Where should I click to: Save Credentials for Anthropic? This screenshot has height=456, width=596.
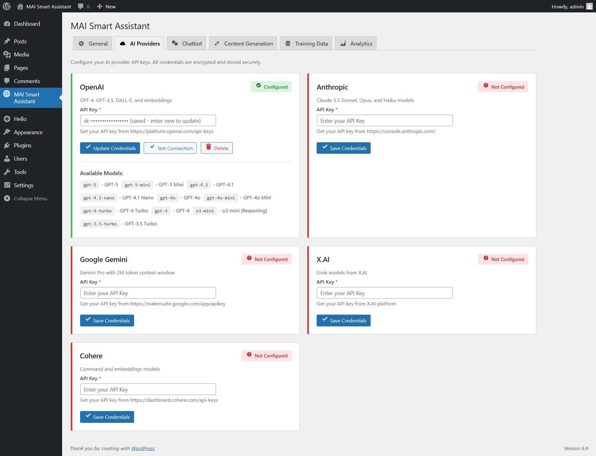[343, 148]
